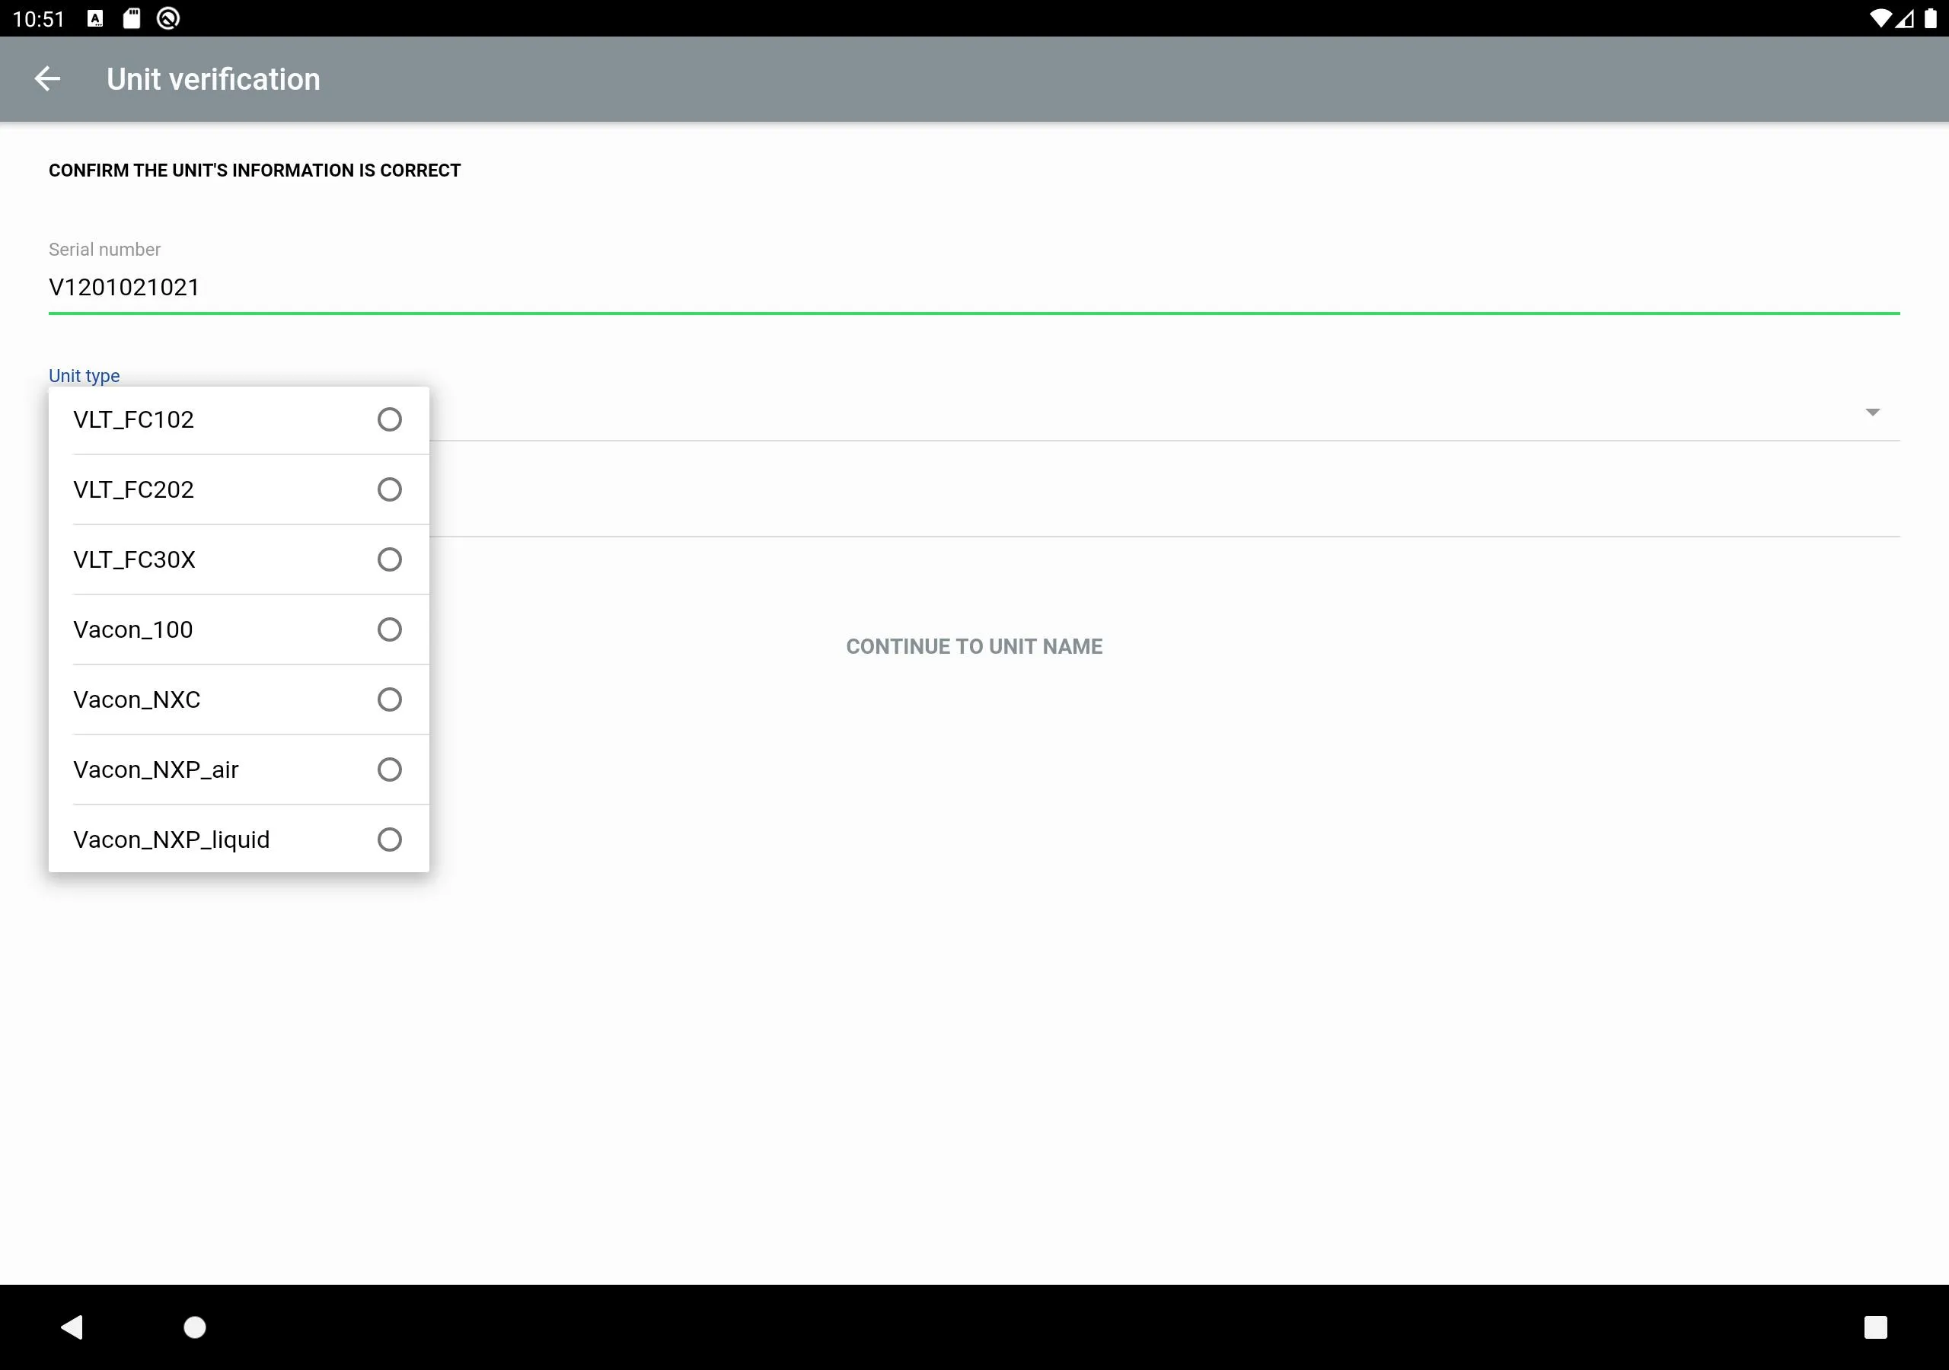Click the document/clipboard icon in status bar
The height and width of the screenshot is (1370, 1949).
135,18
